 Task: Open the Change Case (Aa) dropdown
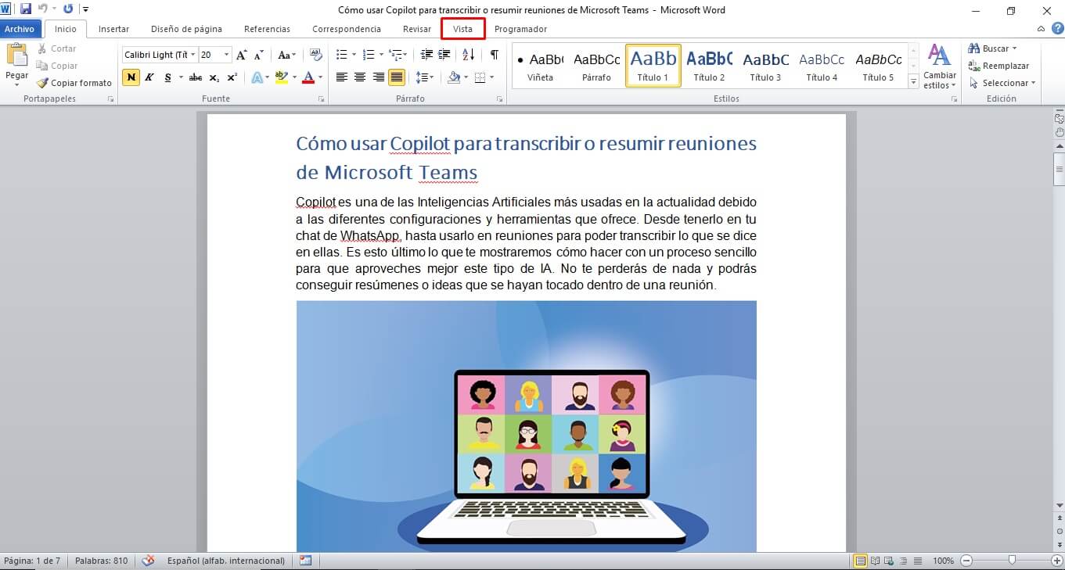(287, 55)
